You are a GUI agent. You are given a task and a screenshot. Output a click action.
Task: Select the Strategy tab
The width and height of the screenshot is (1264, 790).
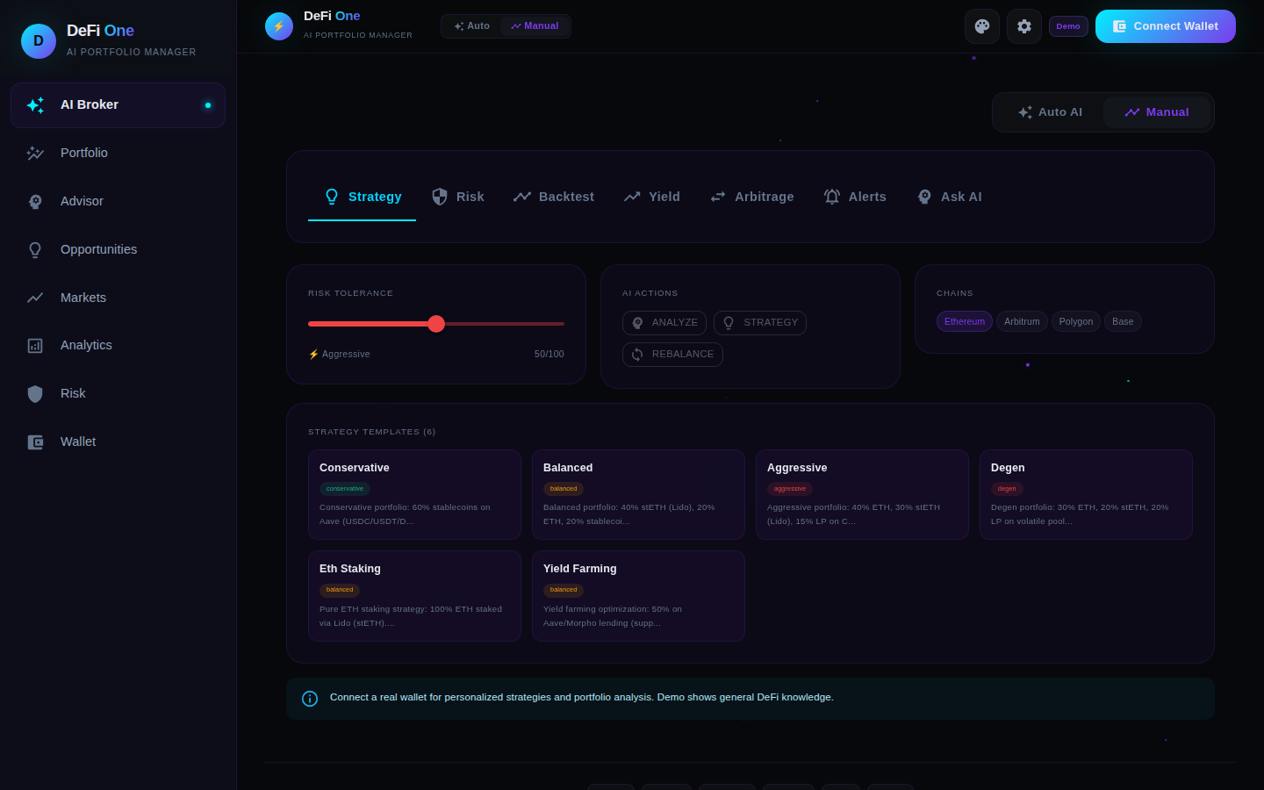pyautogui.click(x=362, y=197)
